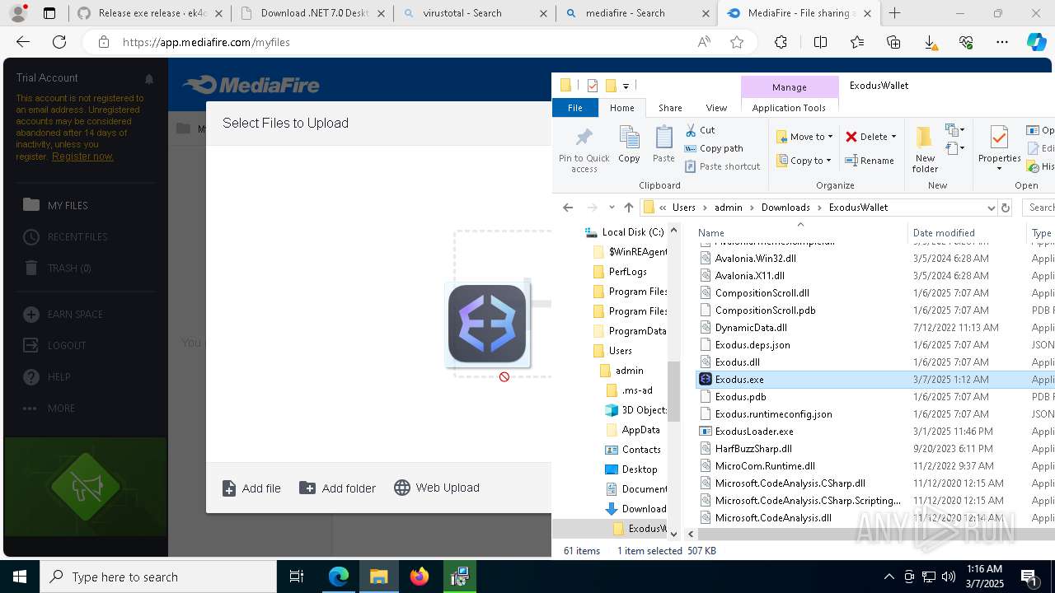Select the ExodusLoader.exe file

[x=754, y=432]
